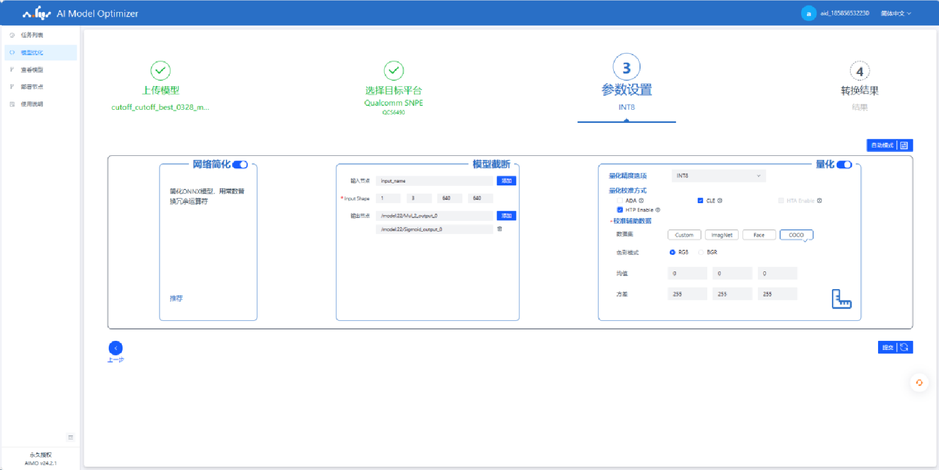Click the first 方差 field with 255
This screenshot has height=470, width=939.
click(x=687, y=294)
